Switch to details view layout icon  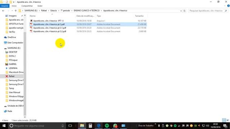(x=224, y=120)
